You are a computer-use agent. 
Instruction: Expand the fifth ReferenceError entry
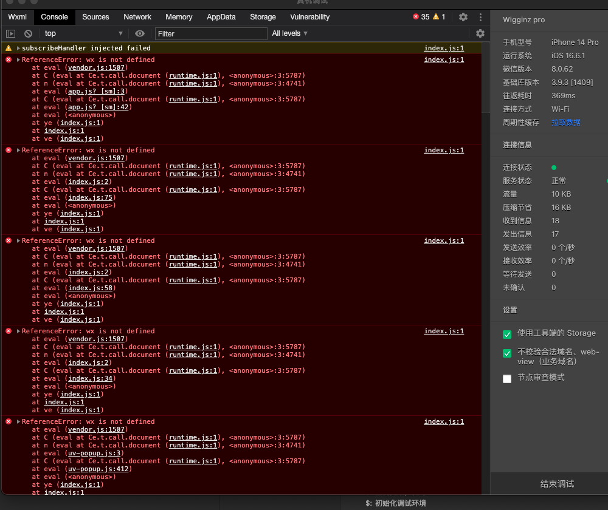point(18,421)
